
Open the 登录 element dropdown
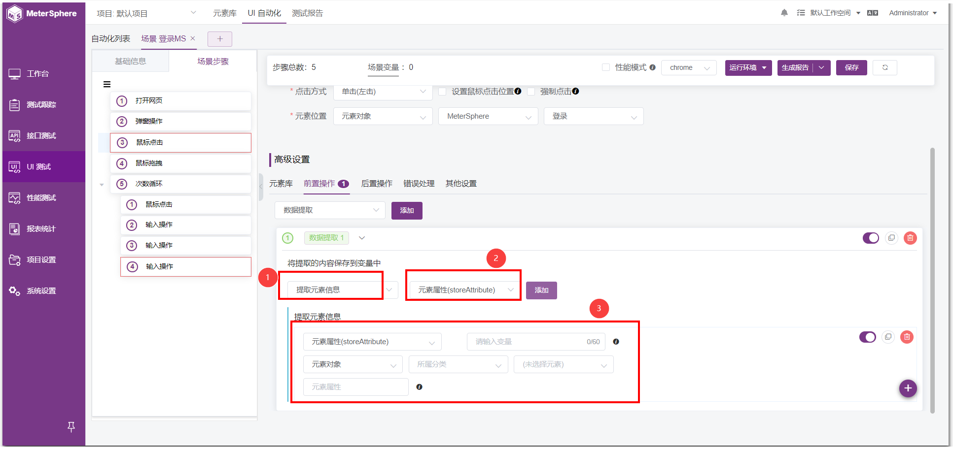[x=594, y=116]
